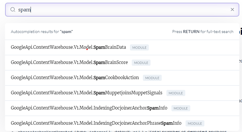Screen dimensions: 242x132
Task: Click the bold "spam" term in the results header
Action: coord(66,32)
